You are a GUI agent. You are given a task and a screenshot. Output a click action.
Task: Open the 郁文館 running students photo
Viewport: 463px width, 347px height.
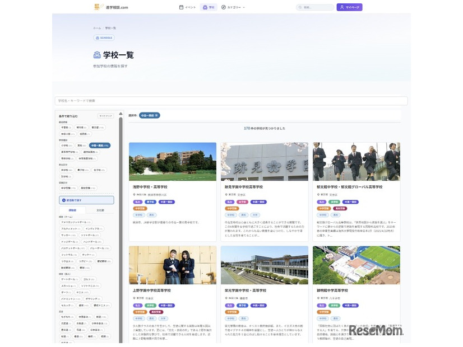coord(356,162)
